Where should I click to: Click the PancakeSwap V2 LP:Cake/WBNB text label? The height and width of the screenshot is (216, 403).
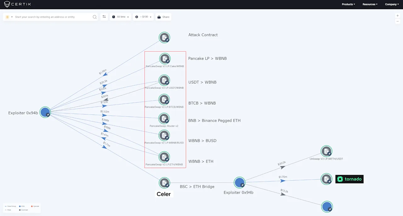165,66
